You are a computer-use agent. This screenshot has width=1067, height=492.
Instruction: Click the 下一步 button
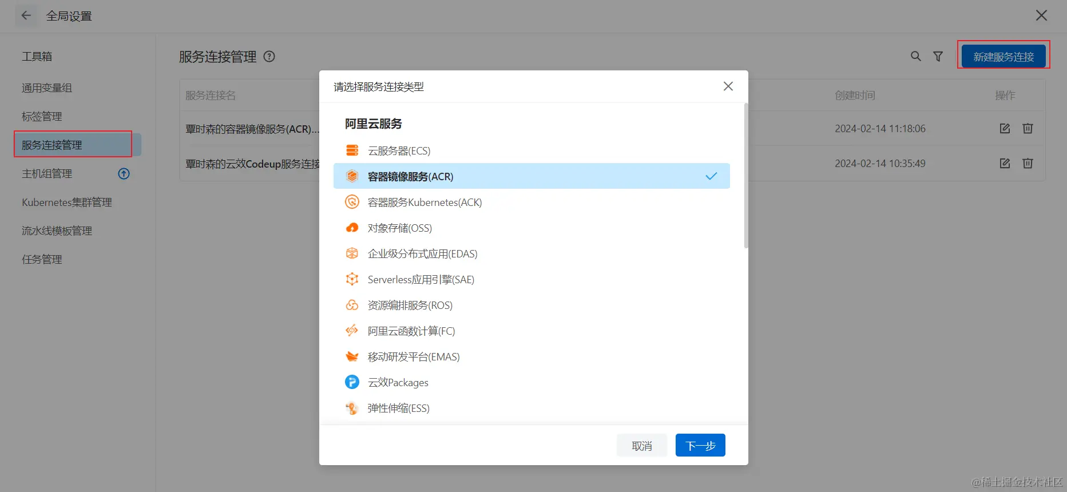tap(700, 445)
